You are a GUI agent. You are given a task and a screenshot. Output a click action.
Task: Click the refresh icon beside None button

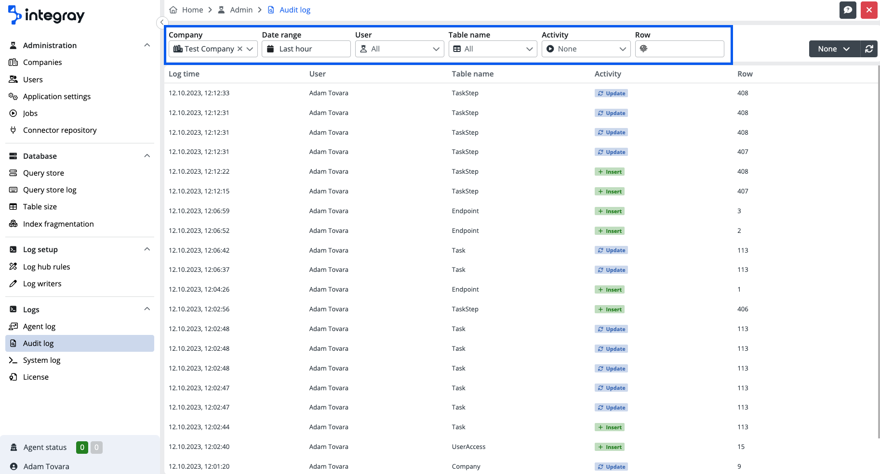click(869, 49)
